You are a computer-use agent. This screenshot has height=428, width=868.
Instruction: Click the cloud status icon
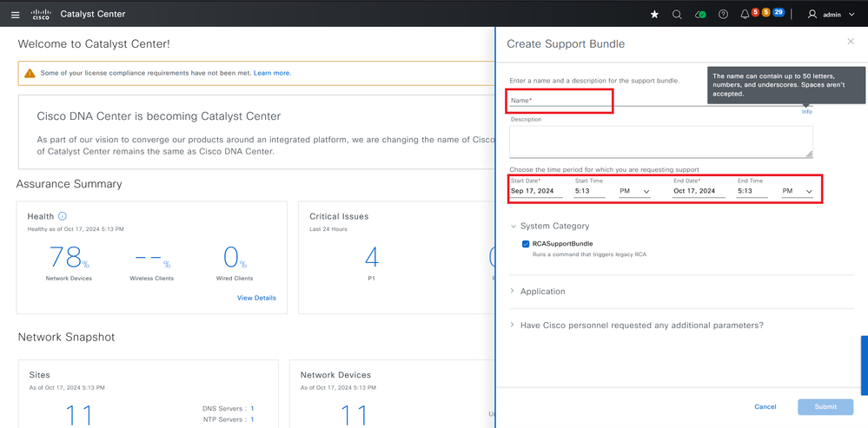700,15
